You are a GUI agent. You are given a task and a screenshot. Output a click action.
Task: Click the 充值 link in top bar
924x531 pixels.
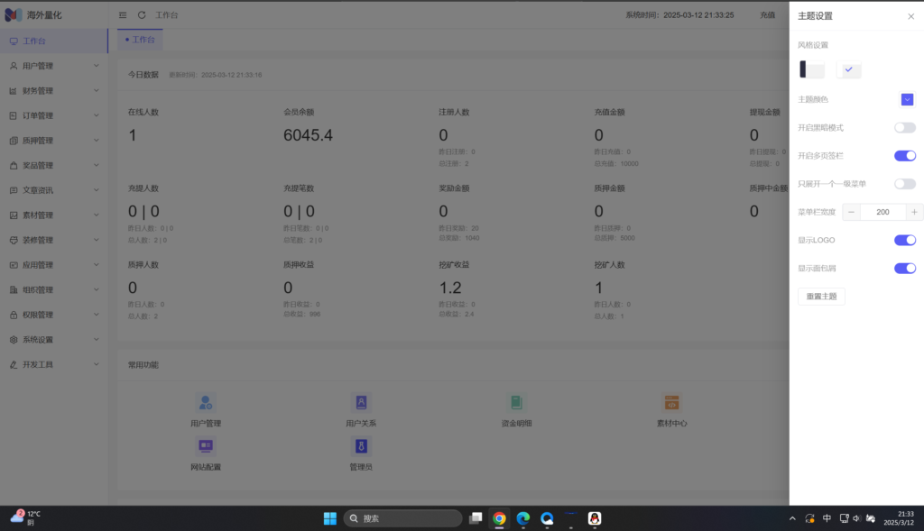click(x=767, y=15)
